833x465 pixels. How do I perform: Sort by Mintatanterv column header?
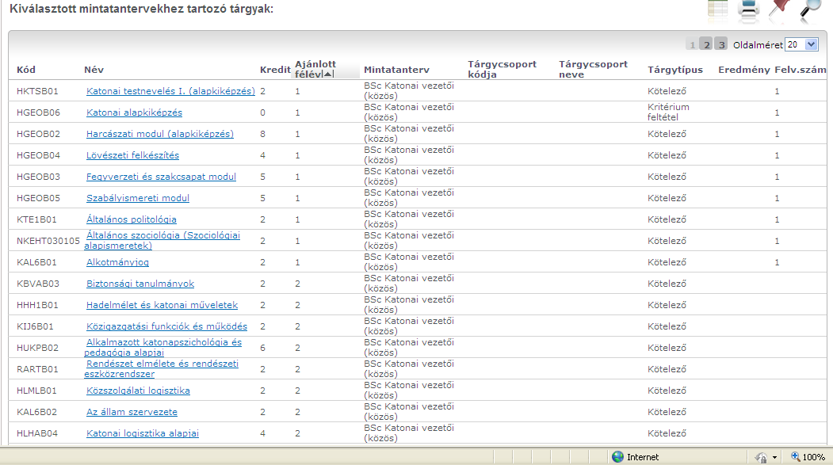pos(396,70)
